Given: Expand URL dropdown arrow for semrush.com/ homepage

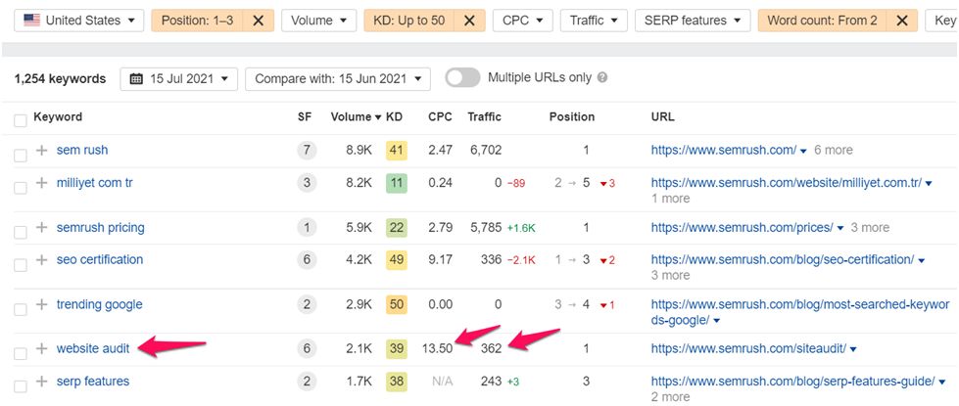Looking at the screenshot, I should (x=803, y=151).
